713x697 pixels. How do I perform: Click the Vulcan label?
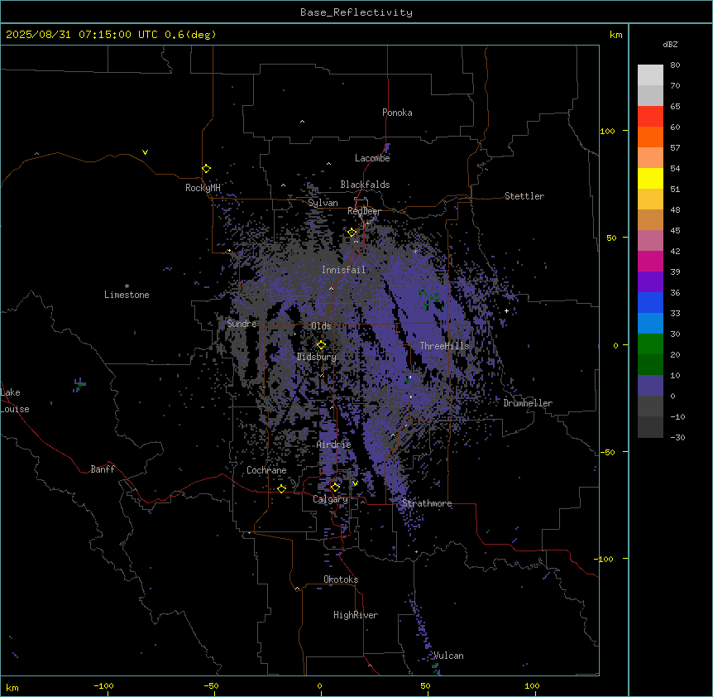point(449,656)
